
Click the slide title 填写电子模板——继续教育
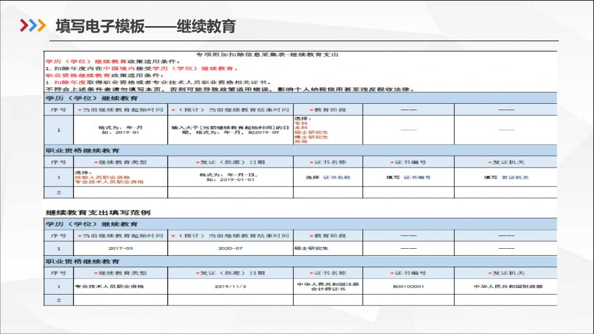(x=145, y=26)
